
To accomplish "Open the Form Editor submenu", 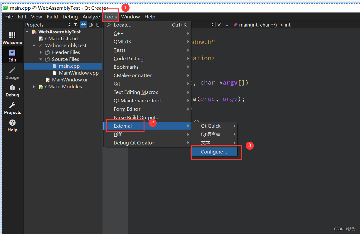I will [x=147, y=109].
